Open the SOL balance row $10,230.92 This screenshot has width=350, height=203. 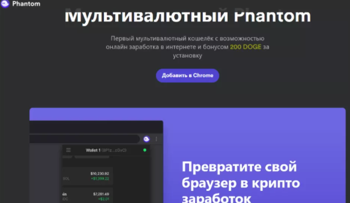[x=87, y=176]
